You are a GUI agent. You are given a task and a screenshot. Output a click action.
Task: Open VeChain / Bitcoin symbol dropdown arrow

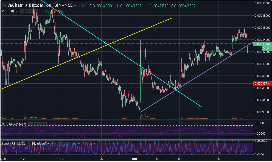click(75, 5)
